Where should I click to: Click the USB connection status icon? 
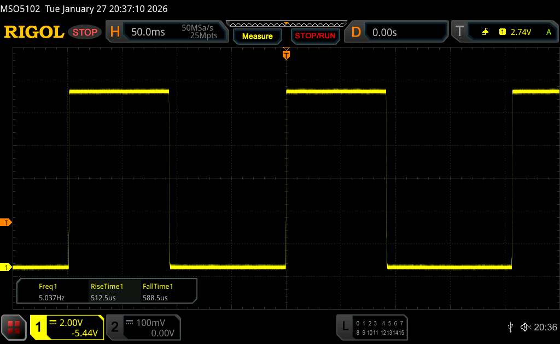coord(510,327)
